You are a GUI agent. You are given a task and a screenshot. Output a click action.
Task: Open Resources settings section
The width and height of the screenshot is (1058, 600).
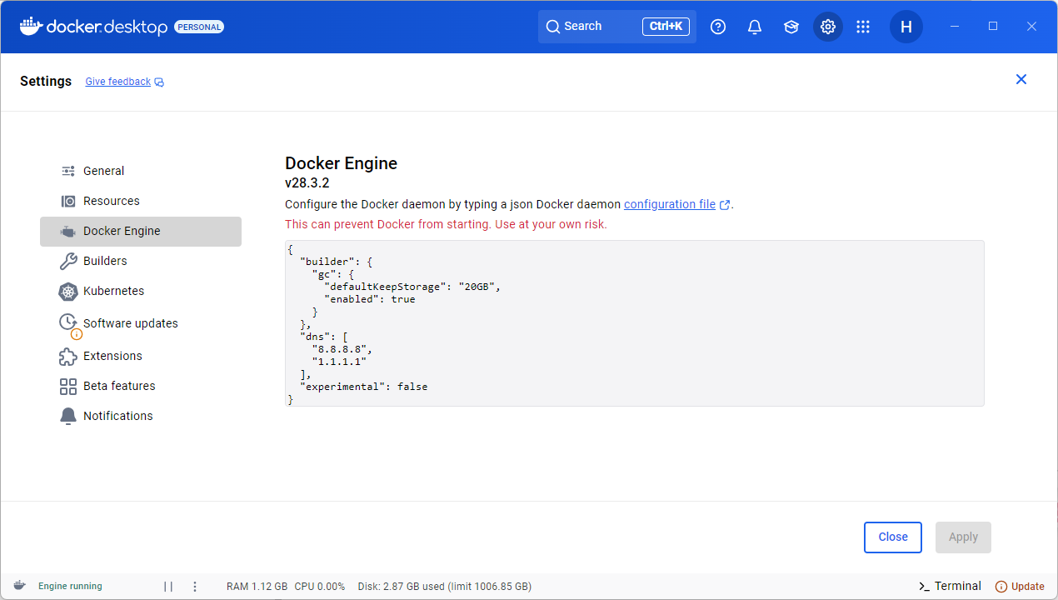pos(141,201)
